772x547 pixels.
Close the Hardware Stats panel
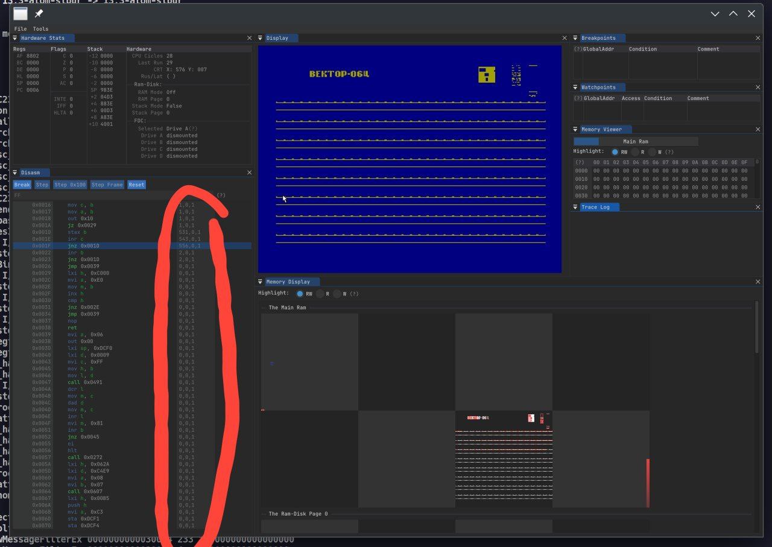pos(250,38)
